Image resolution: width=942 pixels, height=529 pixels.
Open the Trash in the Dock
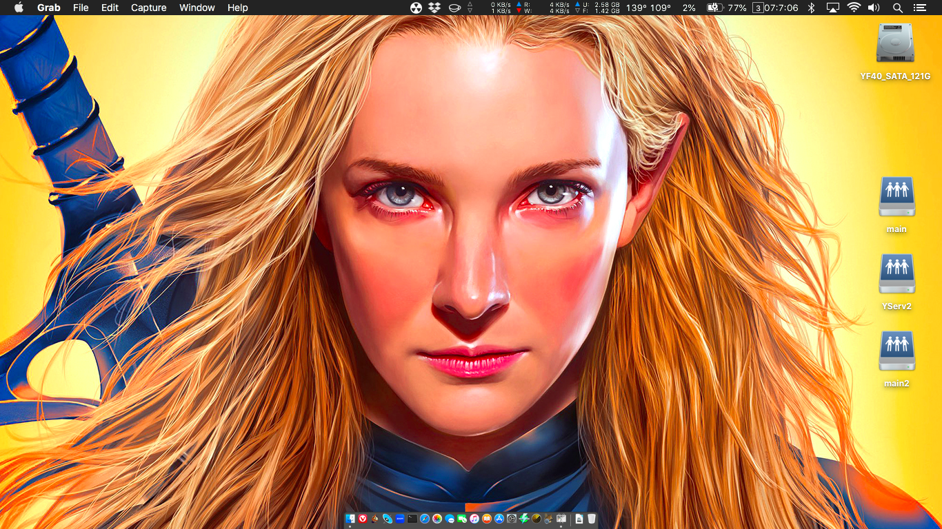(592, 519)
